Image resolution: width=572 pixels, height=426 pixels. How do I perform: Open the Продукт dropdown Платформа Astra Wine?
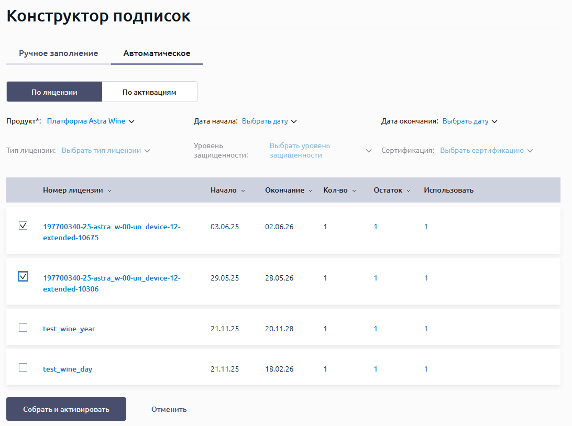(x=91, y=121)
